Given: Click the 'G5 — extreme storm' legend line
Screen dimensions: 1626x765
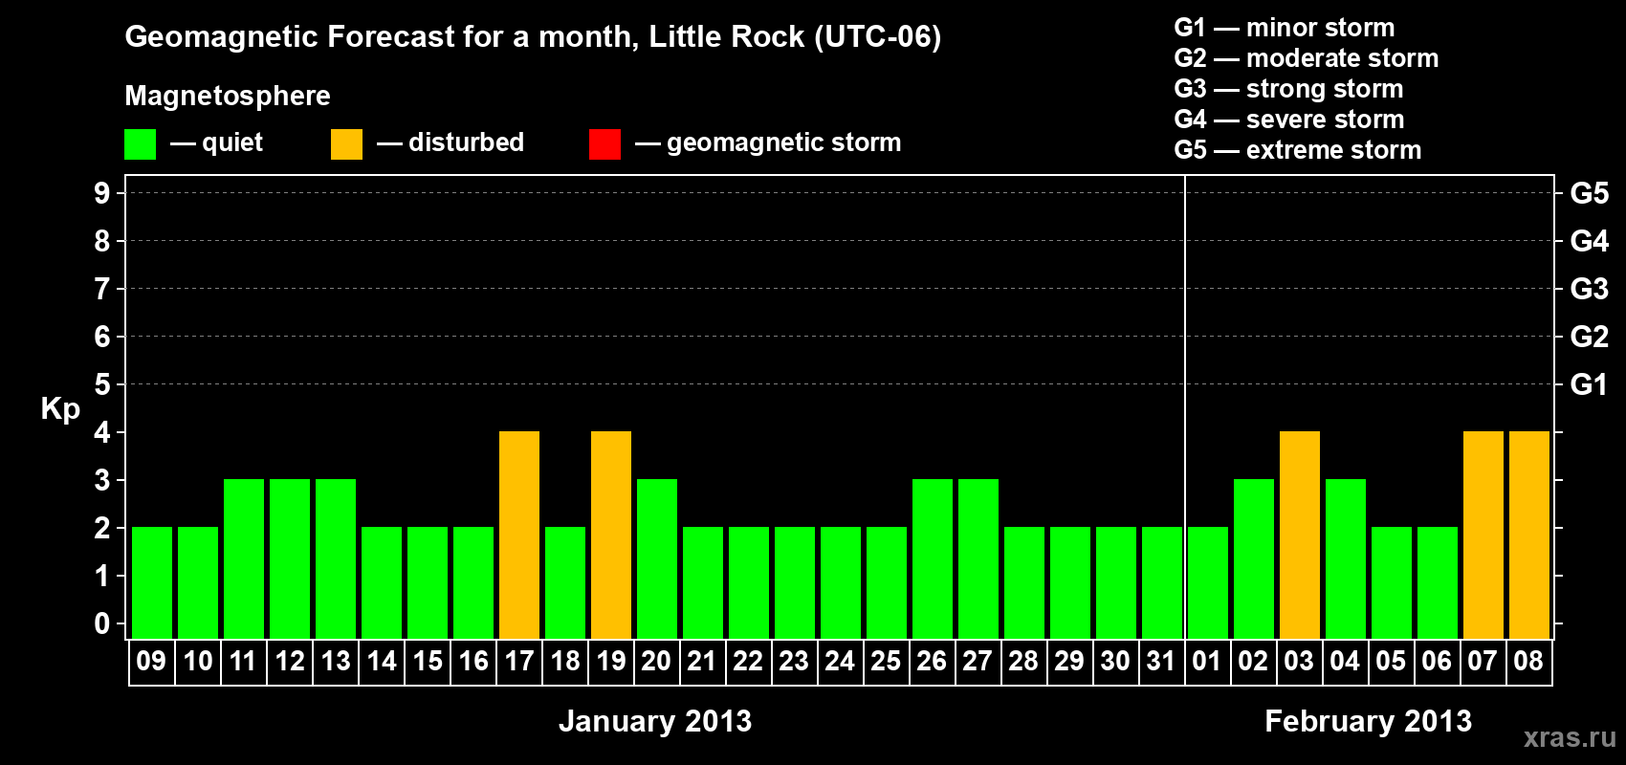Looking at the screenshot, I should point(1298,150).
